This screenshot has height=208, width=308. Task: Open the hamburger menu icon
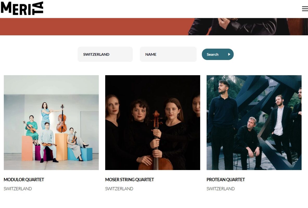[305, 9]
